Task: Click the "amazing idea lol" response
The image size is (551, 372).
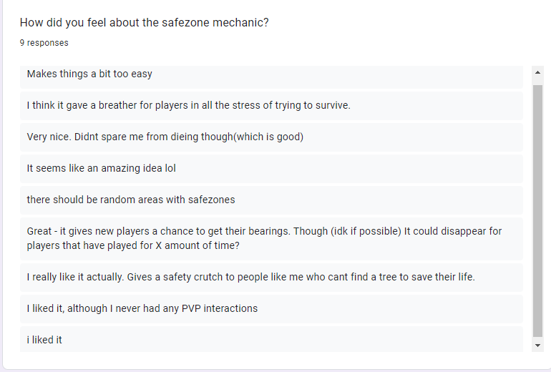Action: pyautogui.click(x=271, y=168)
